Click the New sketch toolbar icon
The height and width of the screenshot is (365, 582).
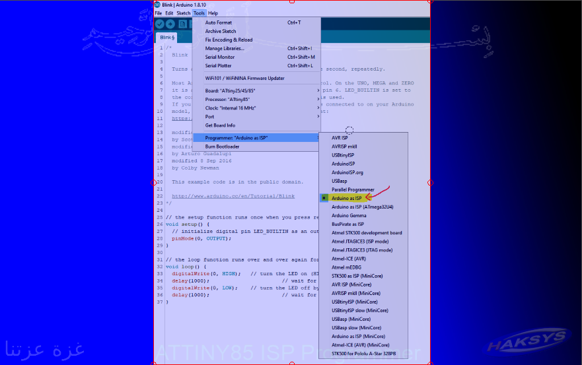tap(182, 24)
